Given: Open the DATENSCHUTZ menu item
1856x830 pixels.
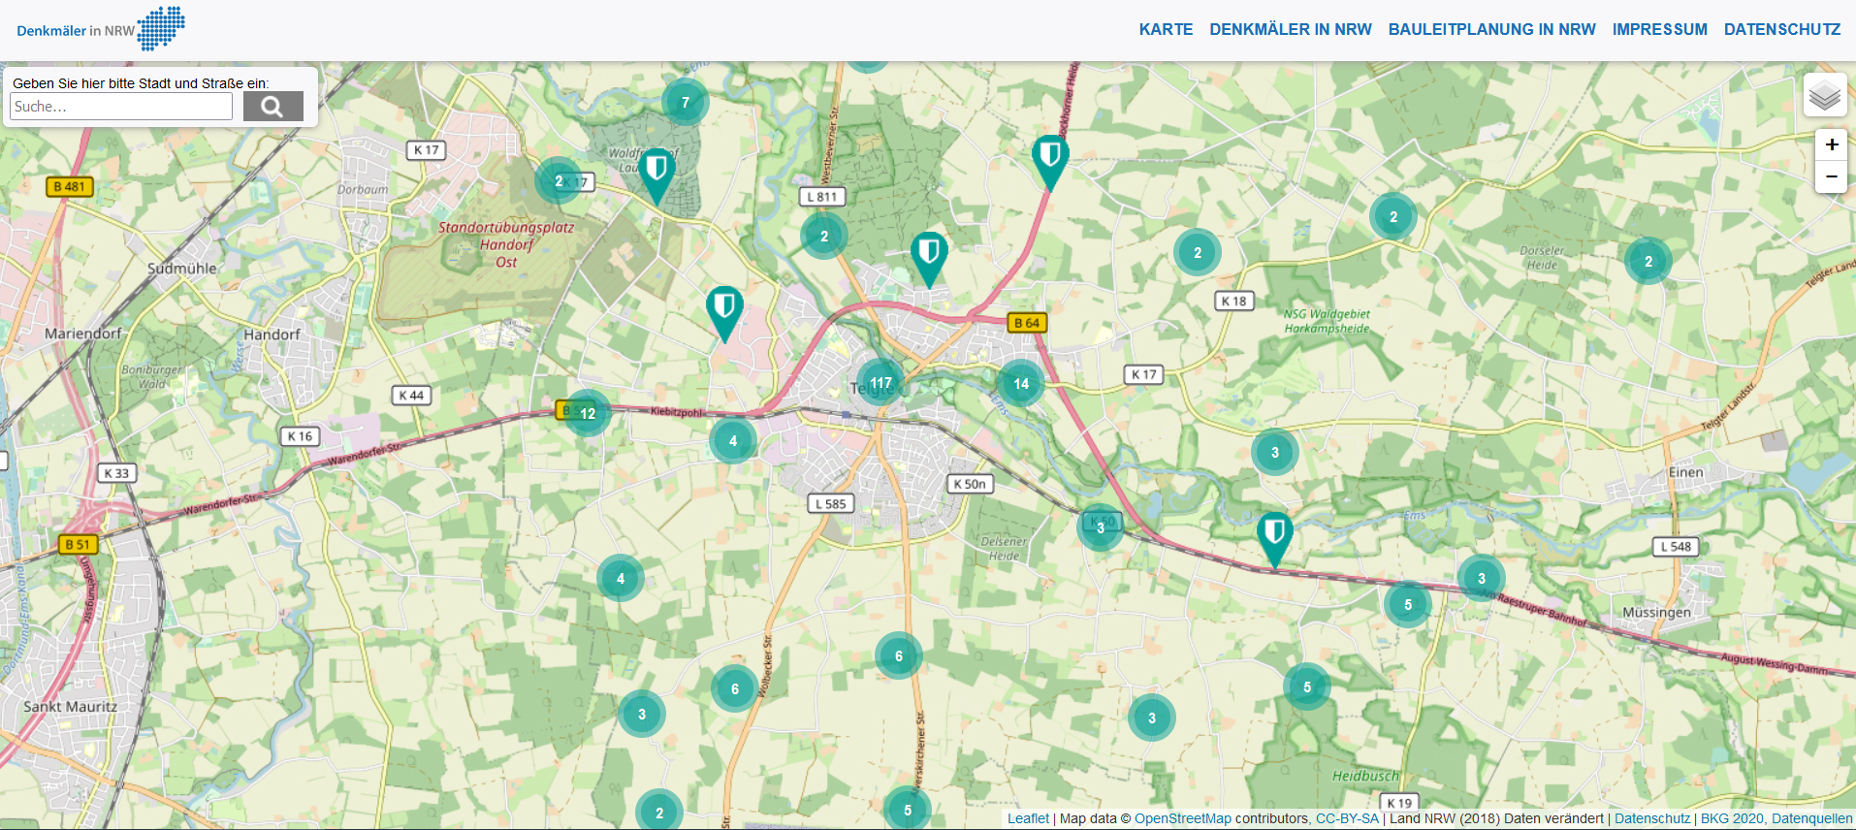Looking at the screenshot, I should tap(1782, 29).
